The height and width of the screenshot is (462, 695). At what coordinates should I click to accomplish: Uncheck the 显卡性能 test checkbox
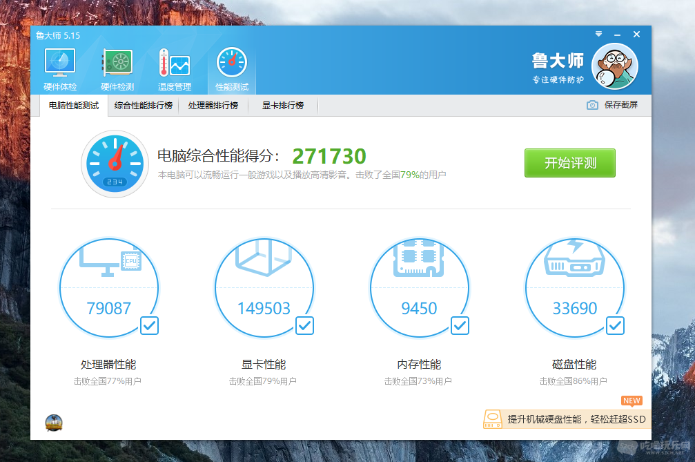tap(304, 326)
